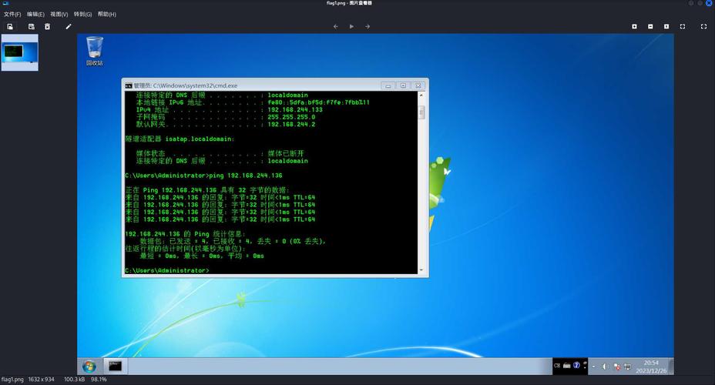
Task: Click the IPv4 address 192.168.244.133
Action: pyautogui.click(x=295, y=110)
